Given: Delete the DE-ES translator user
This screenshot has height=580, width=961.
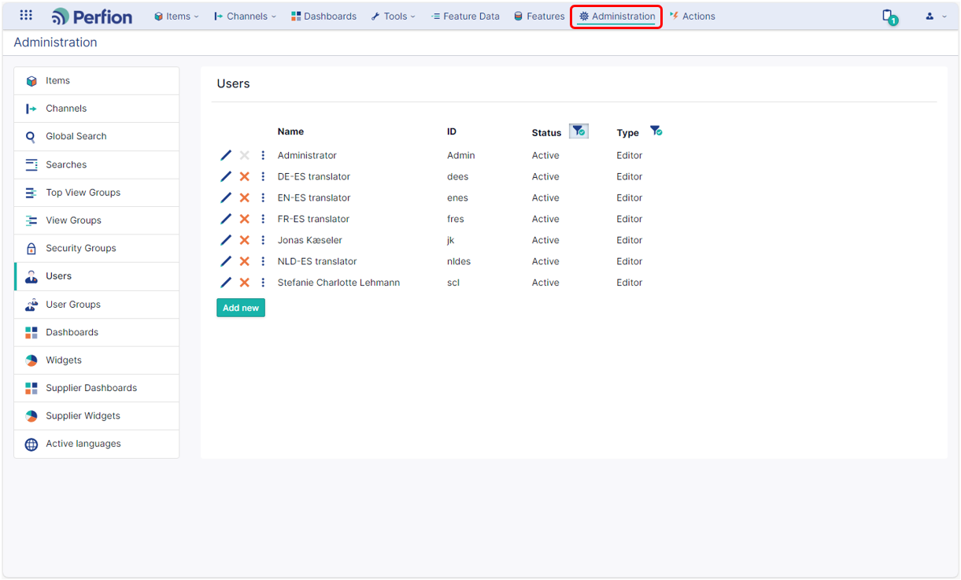Looking at the screenshot, I should [x=245, y=177].
